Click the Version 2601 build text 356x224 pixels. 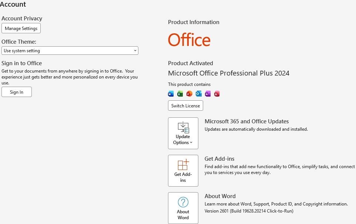click(249, 211)
